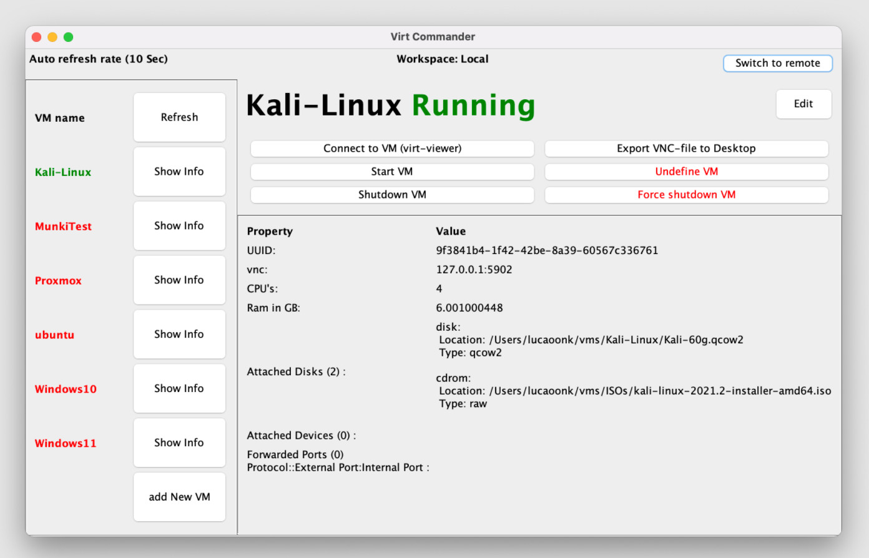Viewport: 869px width, 558px height.
Task: Maximize the window with green button
Action: click(69, 37)
